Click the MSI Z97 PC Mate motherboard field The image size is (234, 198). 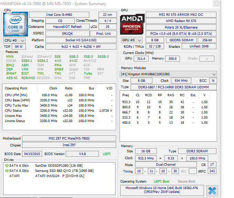[x=69, y=139]
